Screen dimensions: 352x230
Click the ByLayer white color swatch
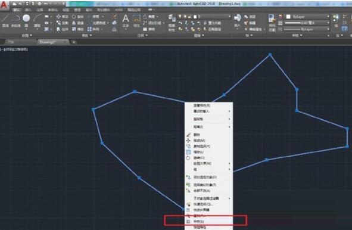288,17
